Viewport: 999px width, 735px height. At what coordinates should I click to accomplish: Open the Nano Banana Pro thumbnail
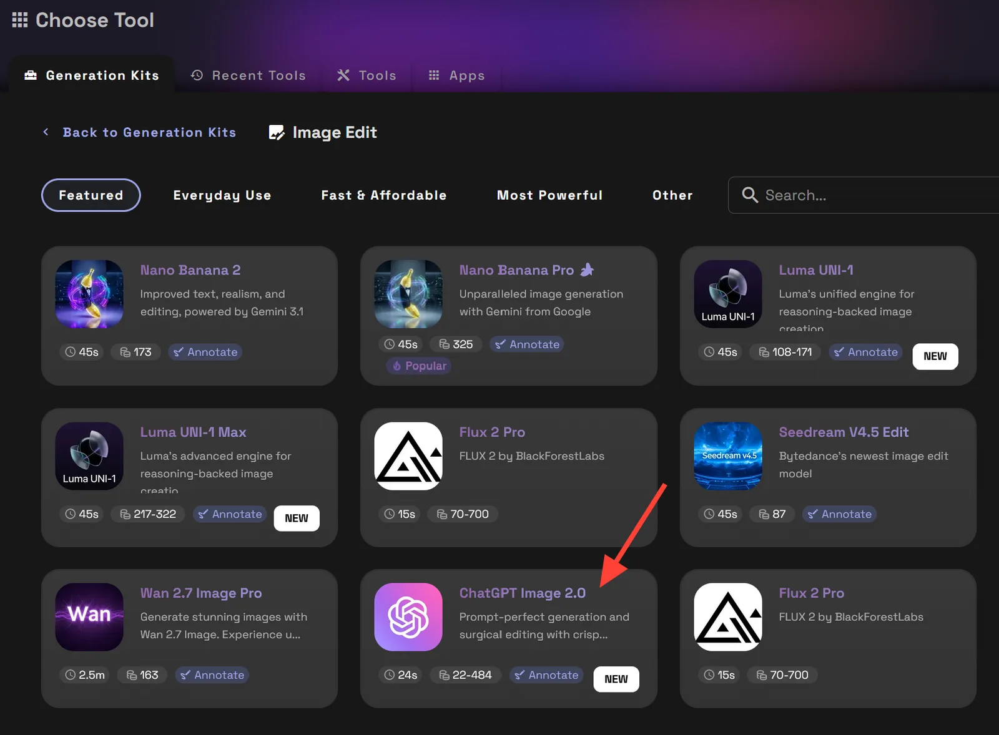408,294
